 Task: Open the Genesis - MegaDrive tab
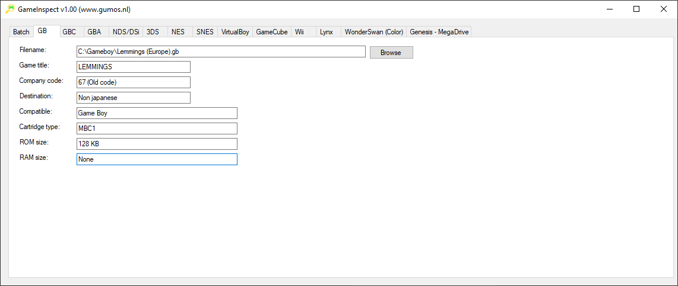tap(439, 32)
